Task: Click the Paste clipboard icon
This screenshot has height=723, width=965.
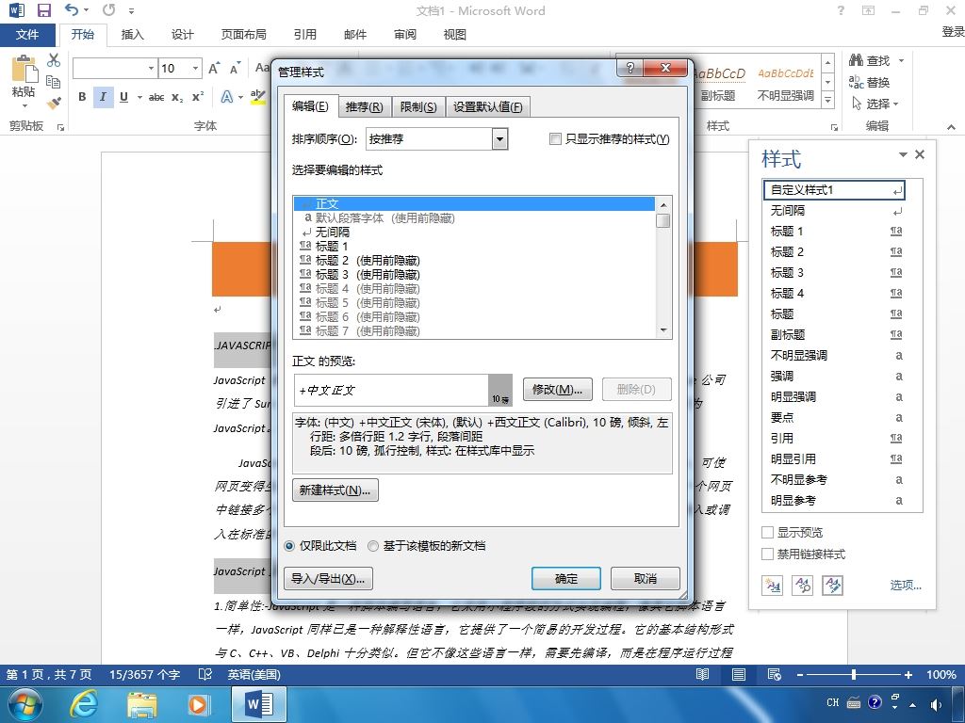Action: [x=24, y=69]
